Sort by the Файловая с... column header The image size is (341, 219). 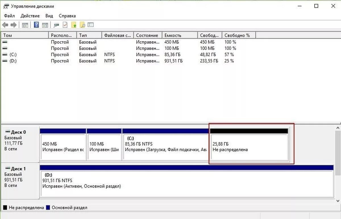tap(118, 35)
